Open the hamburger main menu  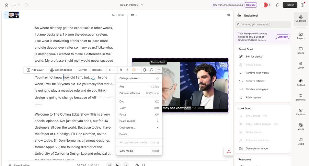click(15, 5)
